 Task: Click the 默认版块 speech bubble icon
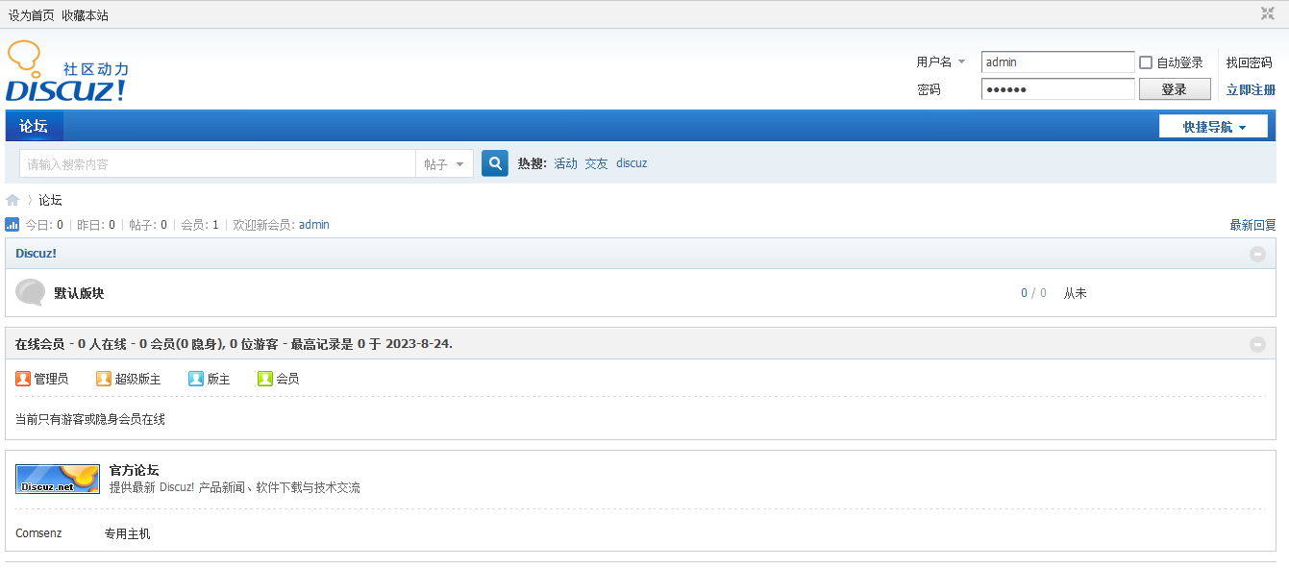click(31, 292)
